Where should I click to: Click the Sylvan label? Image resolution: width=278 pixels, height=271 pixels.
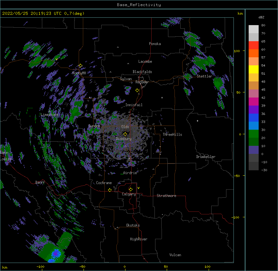[126, 79]
